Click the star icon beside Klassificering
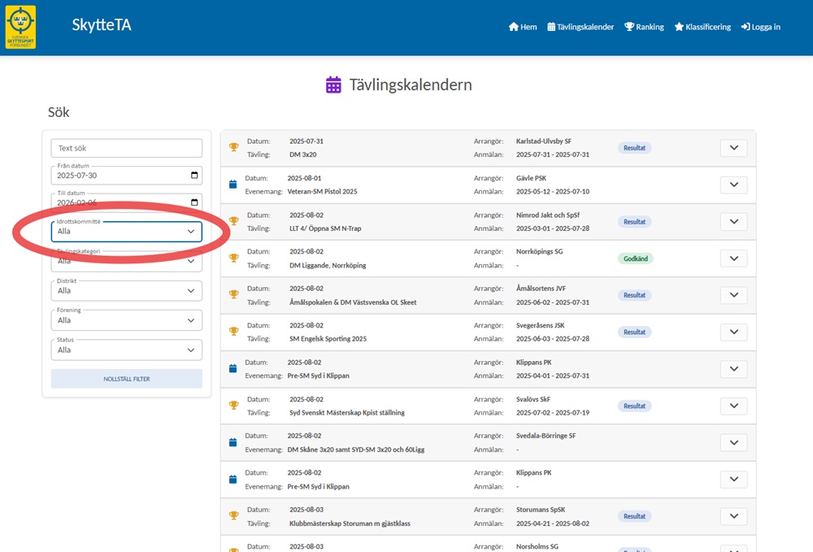Screen dimensions: 813x552 point(679,27)
